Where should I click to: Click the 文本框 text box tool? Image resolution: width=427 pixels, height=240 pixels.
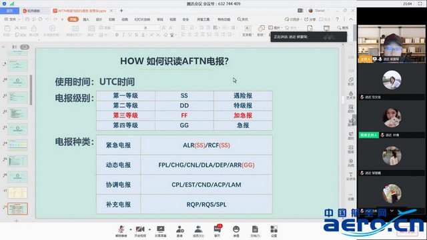click(248, 31)
